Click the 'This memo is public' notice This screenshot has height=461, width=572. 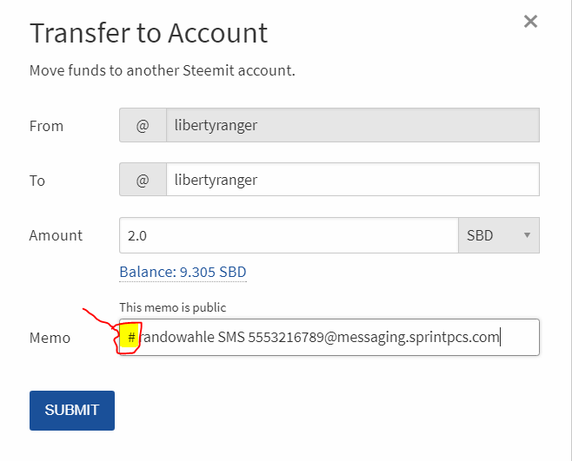[172, 306]
